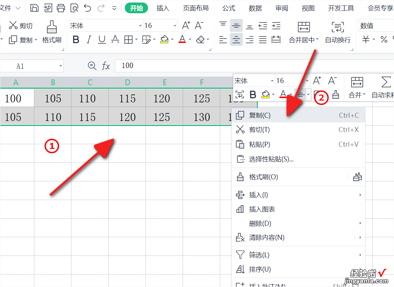This screenshot has height=287, width=394.
Task: Click the strikethrough-style A icon in ribbon
Action: (x=115, y=39)
